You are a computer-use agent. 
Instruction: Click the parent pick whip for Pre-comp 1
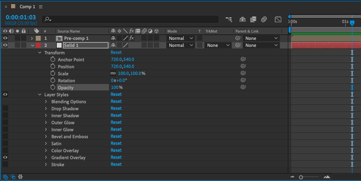tap(238, 38)
